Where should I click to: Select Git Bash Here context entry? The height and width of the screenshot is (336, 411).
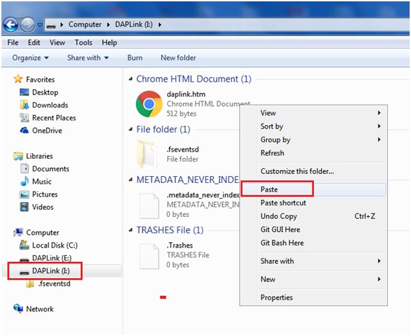[x=282, y=243]
